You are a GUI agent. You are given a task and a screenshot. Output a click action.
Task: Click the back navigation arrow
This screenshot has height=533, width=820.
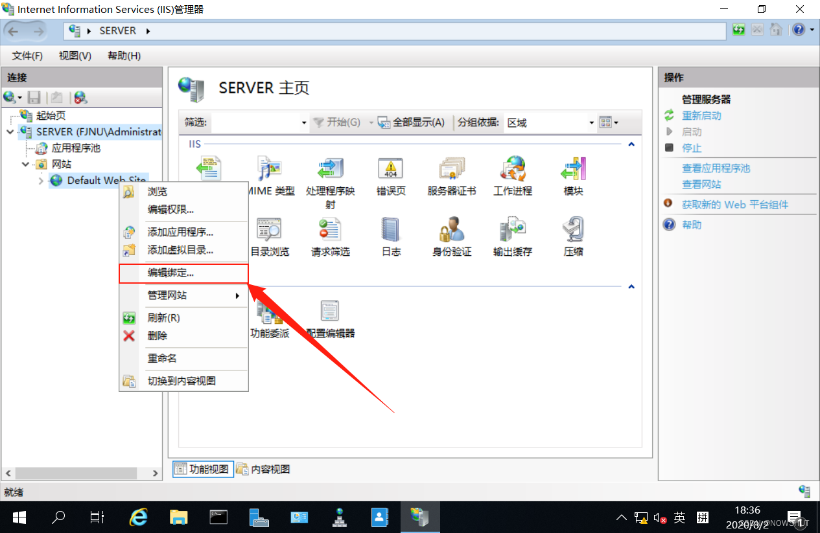pyautogui.click(x=14, y=30)
